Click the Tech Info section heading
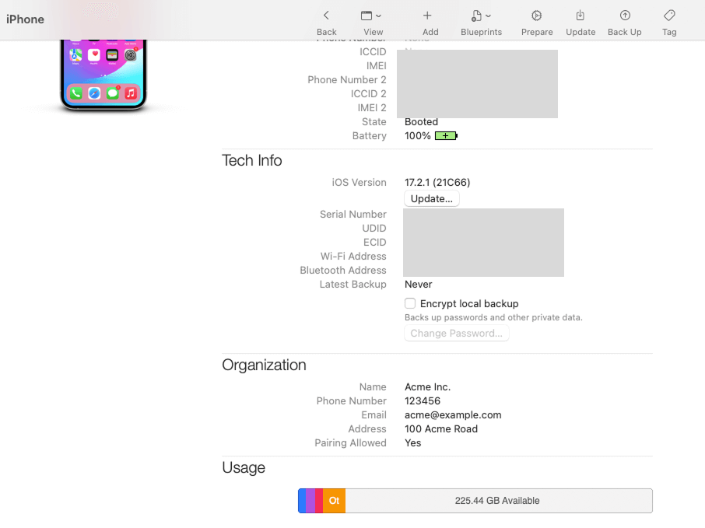The height and width of the screenshot is (528, 705). coord(252,160)
